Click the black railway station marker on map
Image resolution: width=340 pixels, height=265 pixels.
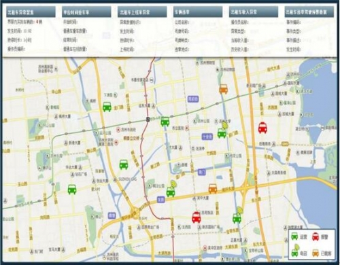(x=148, y=119)
